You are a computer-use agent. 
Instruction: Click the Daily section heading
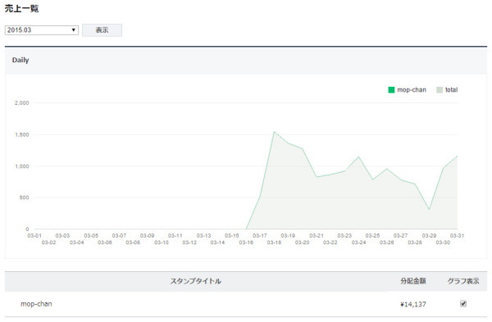click(20, 60)
